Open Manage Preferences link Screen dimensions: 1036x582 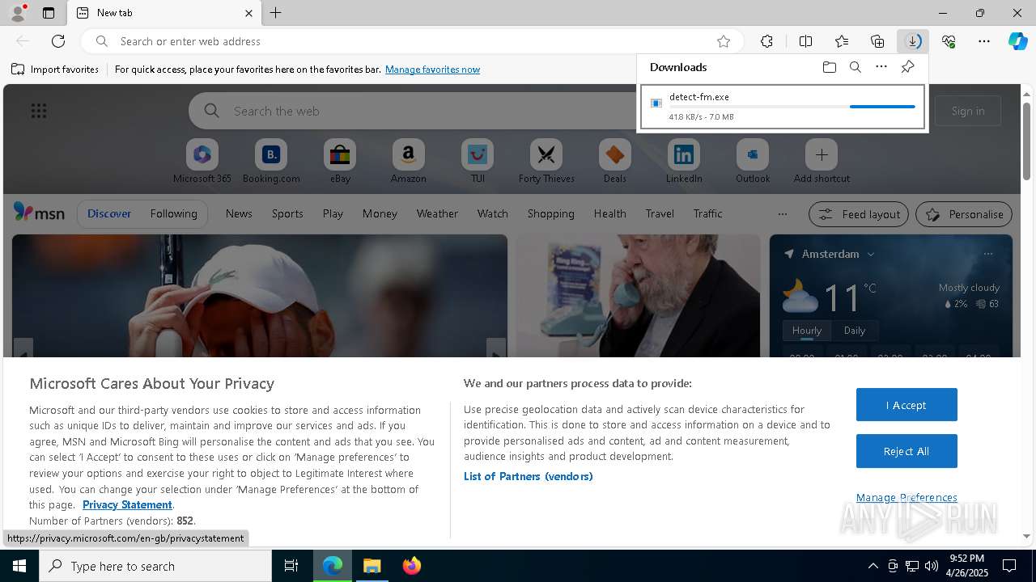click(x=906, y=497)
